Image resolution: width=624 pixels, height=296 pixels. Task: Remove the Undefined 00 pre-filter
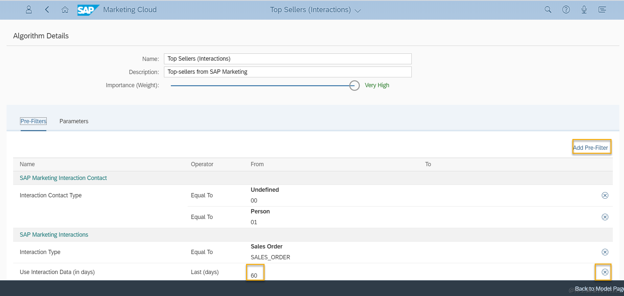[605, 195]
